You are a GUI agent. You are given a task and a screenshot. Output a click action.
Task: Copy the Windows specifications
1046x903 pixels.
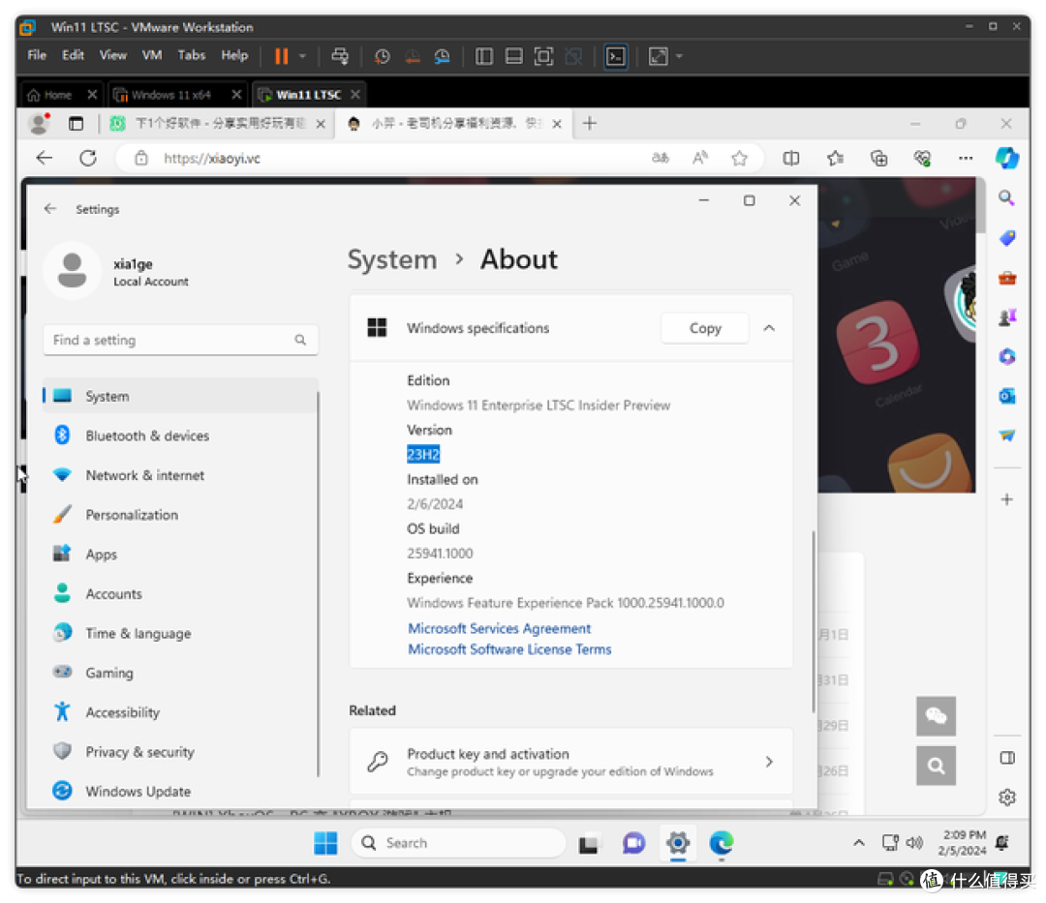(x=704, y=328)
